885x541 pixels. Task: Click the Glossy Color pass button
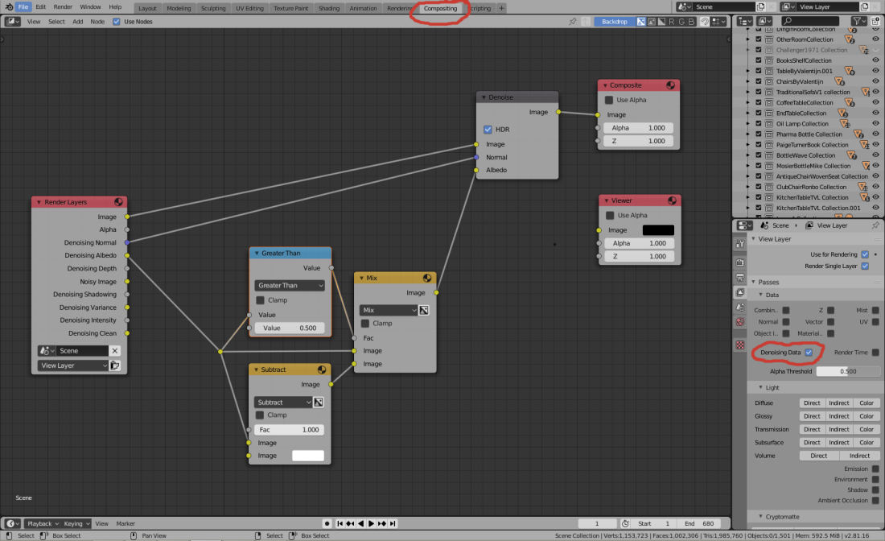click(x=866, y=416)
